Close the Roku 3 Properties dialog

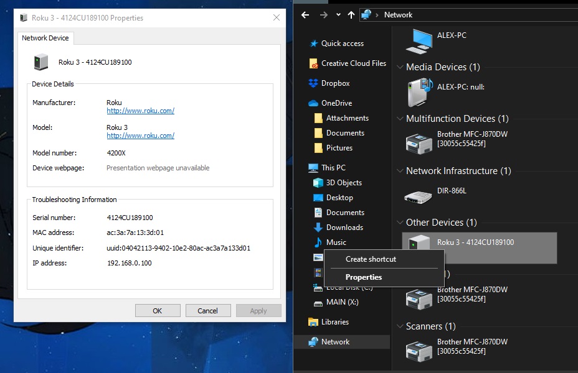277,17
